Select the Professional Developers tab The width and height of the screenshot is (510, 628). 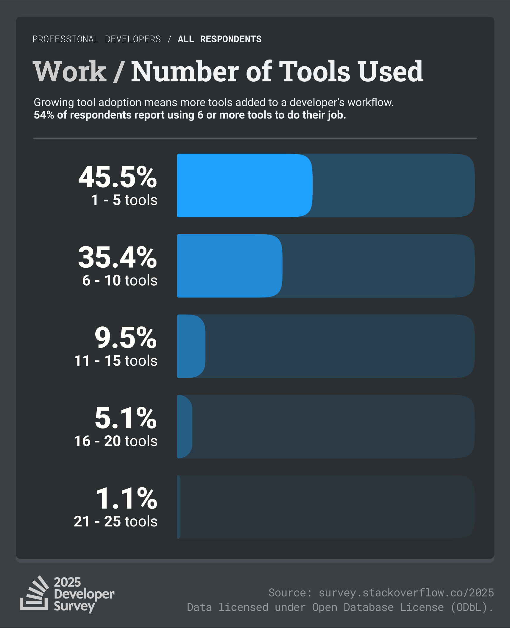click(x=96, y=39)
